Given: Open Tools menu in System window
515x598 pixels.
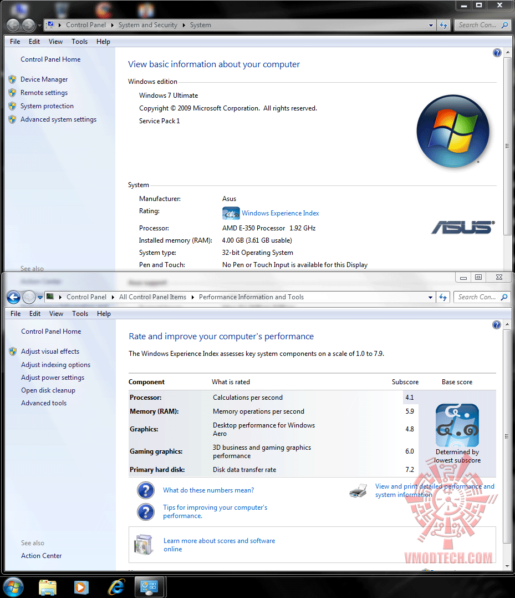Looking at the screenshot, I should click(80, 42).
